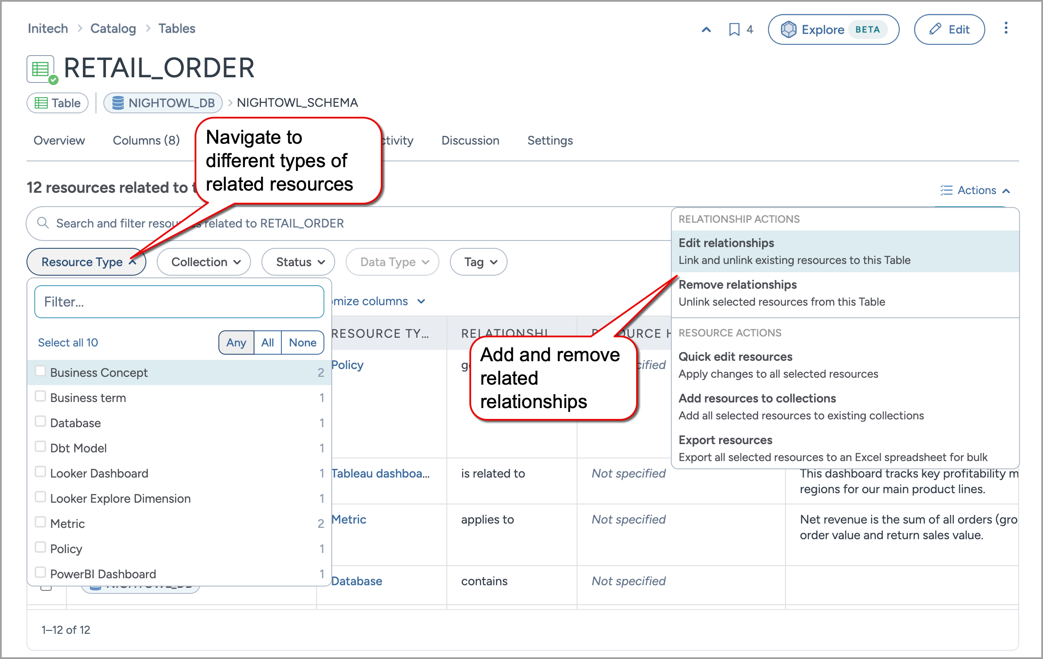Open the Status filter dropdown

[x=298, y=262]
